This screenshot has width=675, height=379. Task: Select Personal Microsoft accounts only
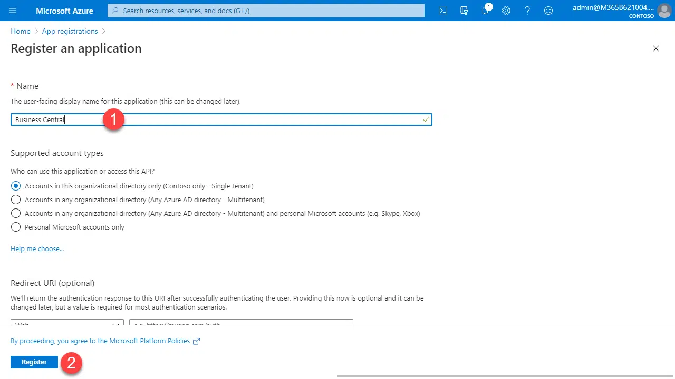coord(16,227)
